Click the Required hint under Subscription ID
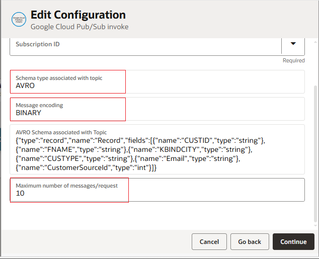Viewport: 319px width, 259px height. [x=293, y=60]
